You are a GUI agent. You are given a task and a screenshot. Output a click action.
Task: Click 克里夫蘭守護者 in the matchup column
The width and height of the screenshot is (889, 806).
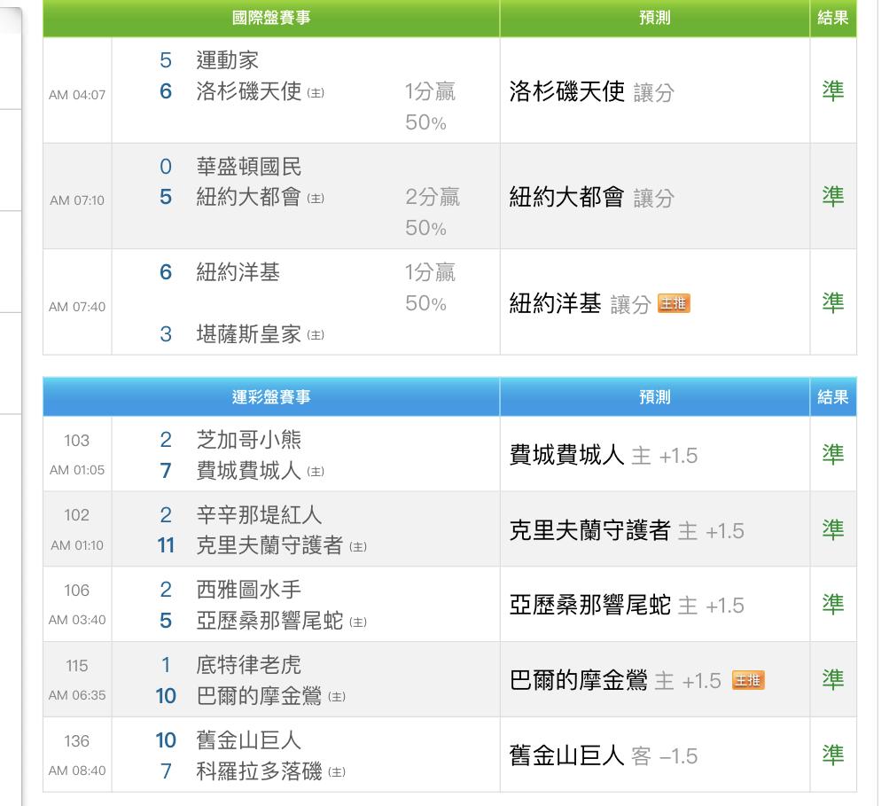269,545
